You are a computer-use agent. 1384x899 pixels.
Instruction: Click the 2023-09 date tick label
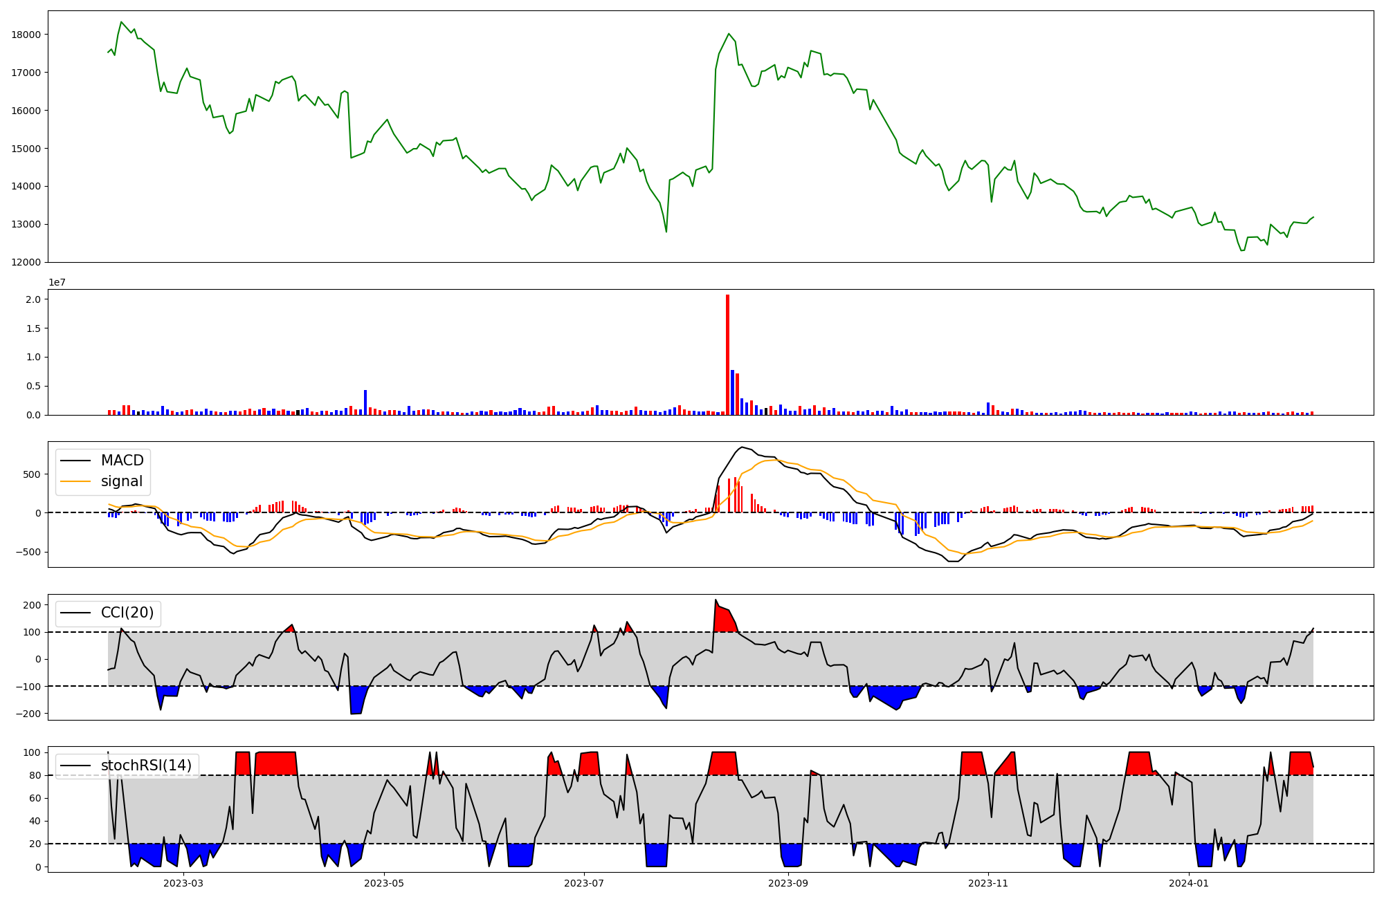(x=788, y=883)
